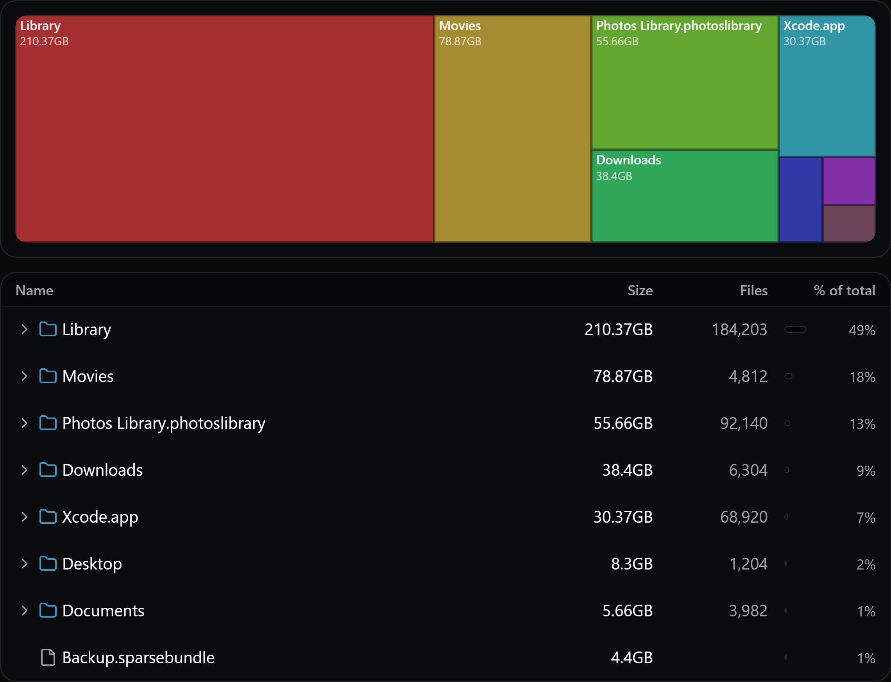The image size is (891, 682).
Task: Click the Library name in the list
Action: click(x=86, y=330)
